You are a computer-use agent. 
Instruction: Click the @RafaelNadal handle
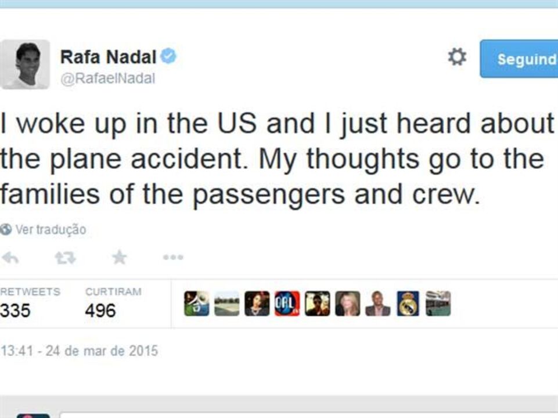point(107,78)
